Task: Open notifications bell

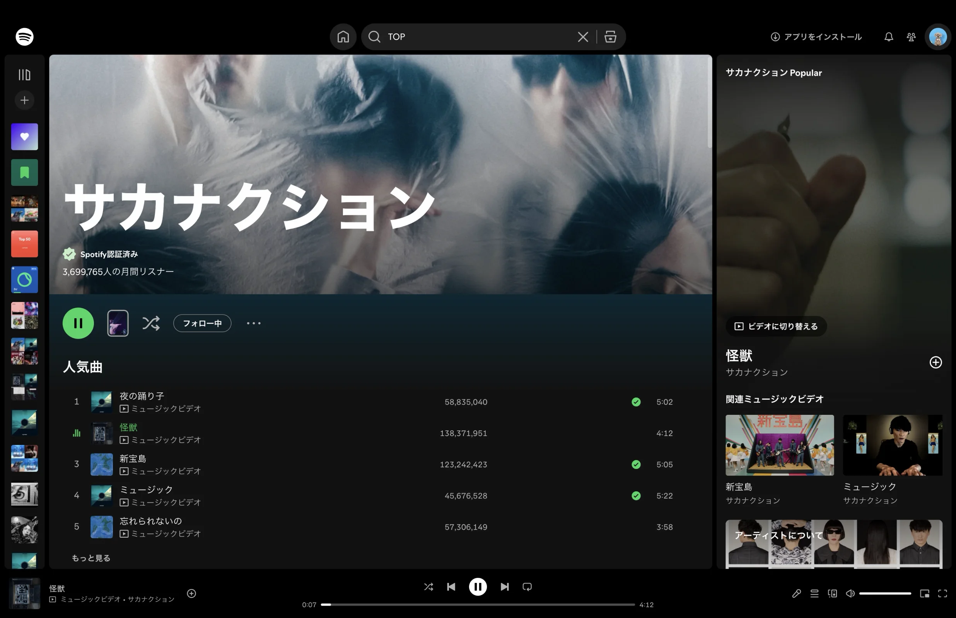Action: click(x=889, y=37)
